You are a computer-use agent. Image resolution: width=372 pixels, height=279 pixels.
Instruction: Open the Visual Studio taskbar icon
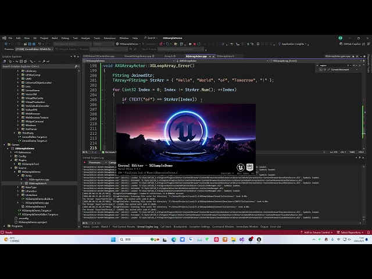tap(242, 239)
